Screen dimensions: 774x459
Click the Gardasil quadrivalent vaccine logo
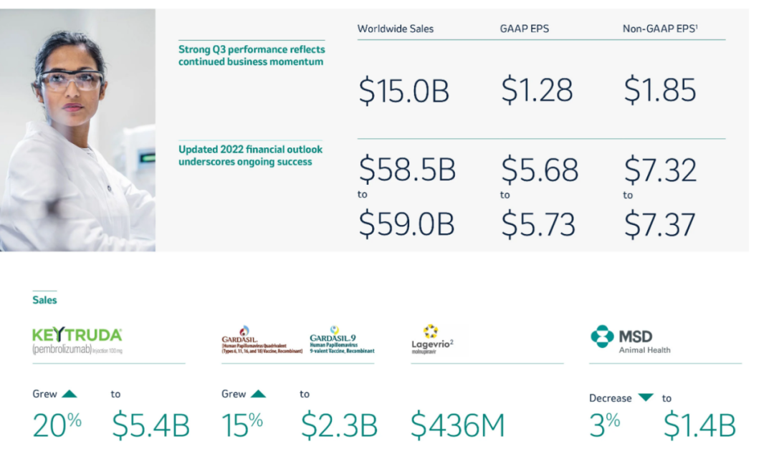[262, 340]
